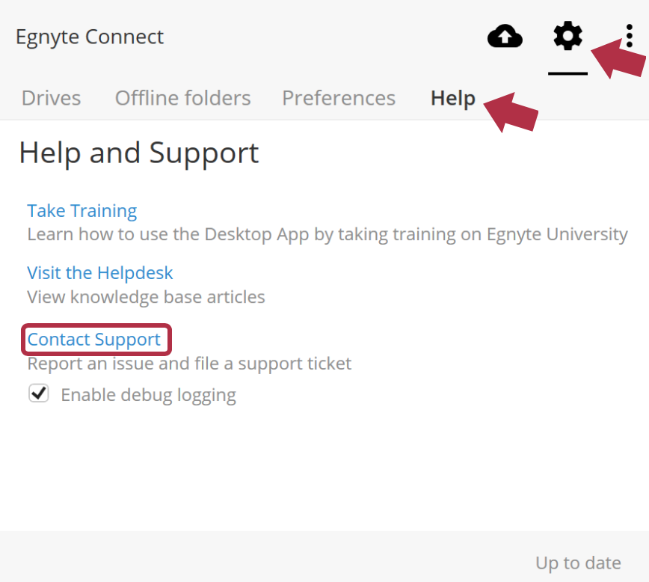Select the Help tab

pos(453,99)
